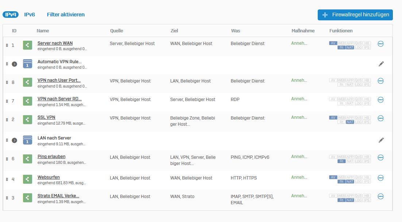The width and height of the screenshot is (402, 222).
Task: Click the edit pencil for LAN nach Server
Action: 381,140
